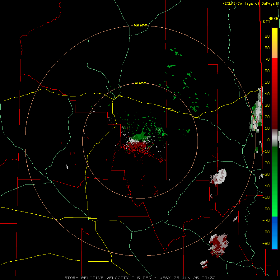Click the "[KT]" units label

pos(265,21)
